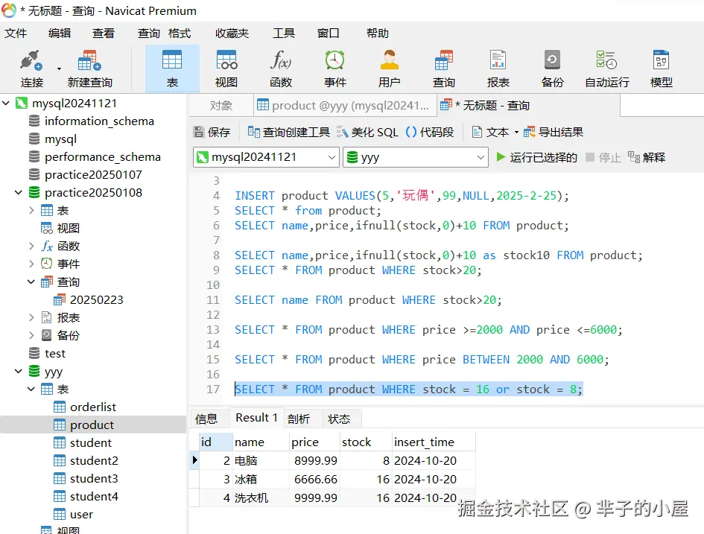Image resolution: width=704 pixels, height=534 pixels.
Task: Open the 文件 menu
Action: [x=16, y=34]
